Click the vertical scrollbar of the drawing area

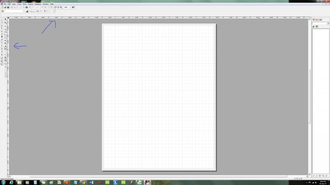point(309,97)
